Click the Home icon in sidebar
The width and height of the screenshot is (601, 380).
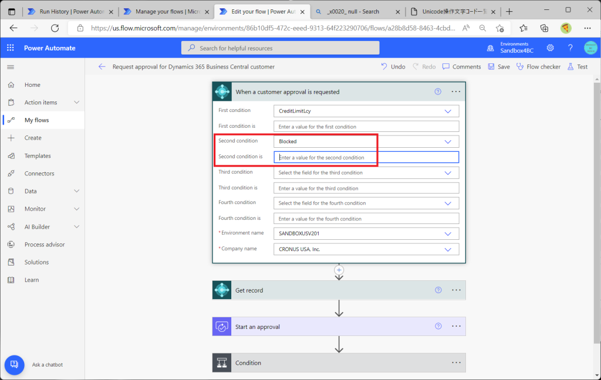pos(11,84)
